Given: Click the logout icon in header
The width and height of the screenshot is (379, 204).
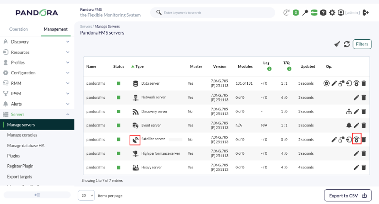Looking at the screenshot, I should click(366, 13).
